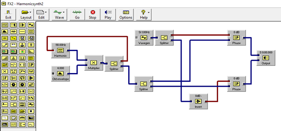Select the floppy disk save icon in palette

pyautogui.click(x=22, y=38)
